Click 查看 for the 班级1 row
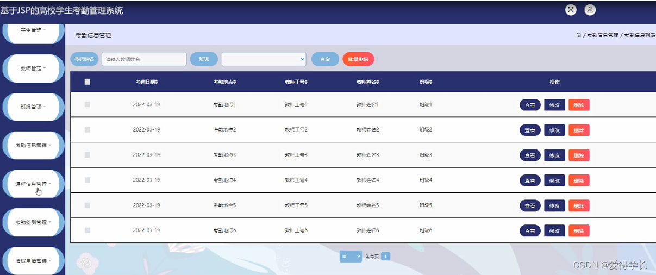 click(530, 105)
